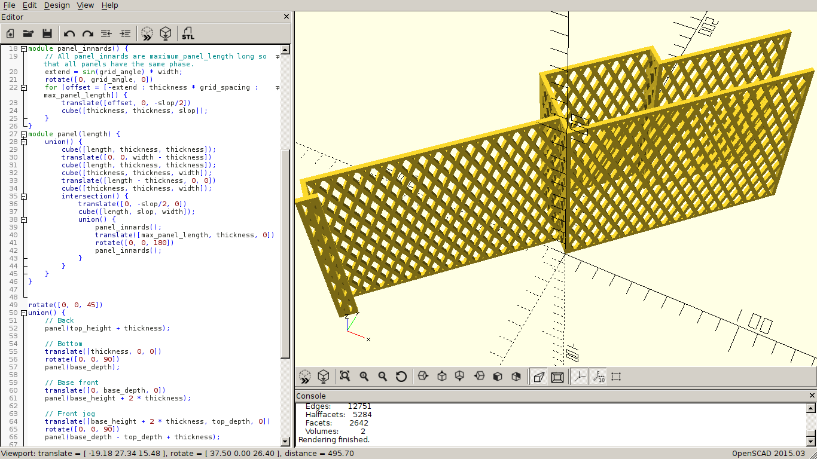Image resolution: width=817 pixels, height=459 pixels.
Task: Unindent the selected code lines
Action: point(106,33)
